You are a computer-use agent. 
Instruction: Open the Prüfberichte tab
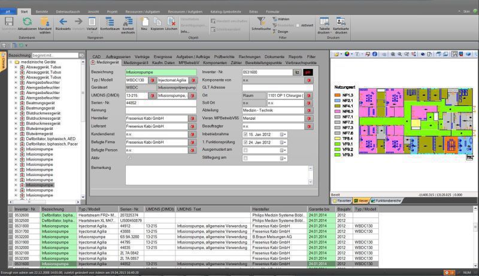(x=224, y=57)
